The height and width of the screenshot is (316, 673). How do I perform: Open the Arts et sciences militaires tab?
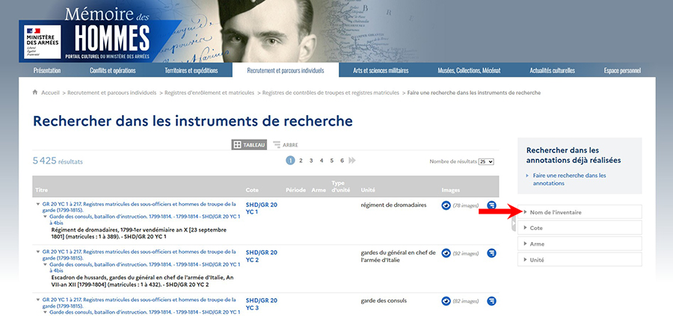[381, 70]
